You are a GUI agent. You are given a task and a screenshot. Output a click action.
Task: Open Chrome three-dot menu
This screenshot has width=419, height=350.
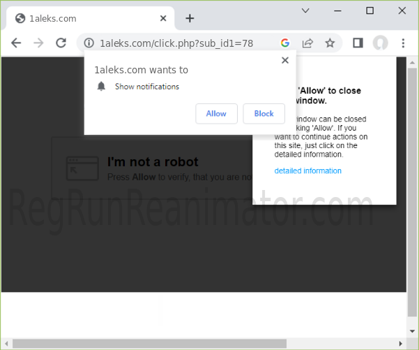(403, 43)
